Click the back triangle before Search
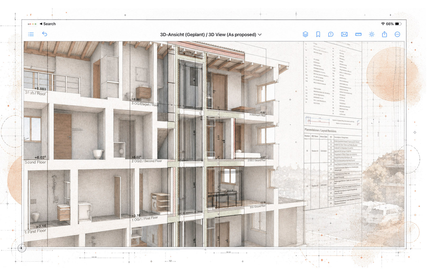Screen dimensions: 428x270 41,24
